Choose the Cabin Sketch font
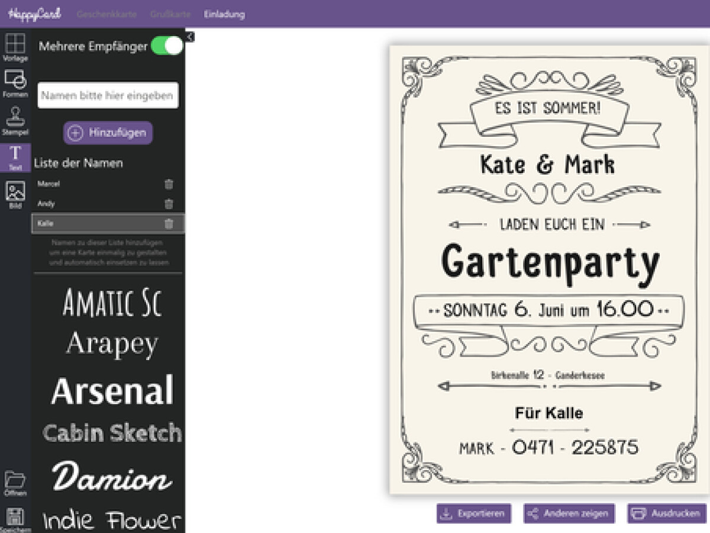 [x=112, y=433]
